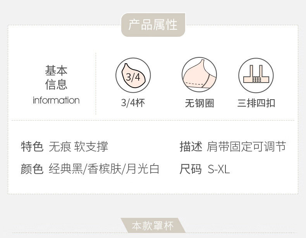
Task: Click the 基本信息 heading
Action: click(x=56, y=78)
